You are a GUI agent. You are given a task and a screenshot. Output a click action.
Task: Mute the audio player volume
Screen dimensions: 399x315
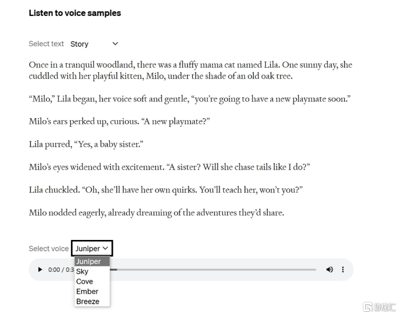[329, 270]
